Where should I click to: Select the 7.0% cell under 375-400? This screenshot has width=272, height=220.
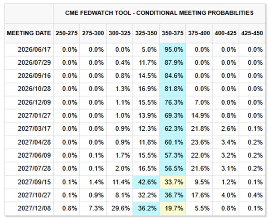click(199, 103)
